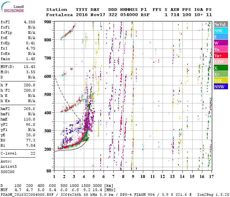
Task: Click the M(D) value 3.55
Action: pos(31,72)
